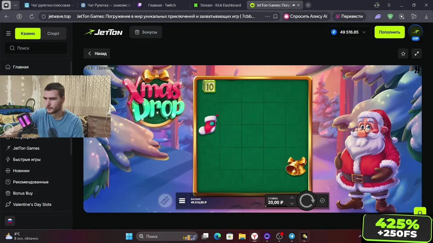Decrease the bet with down arrow
Screen dimensions: 433x243
(x=292, y=204)
